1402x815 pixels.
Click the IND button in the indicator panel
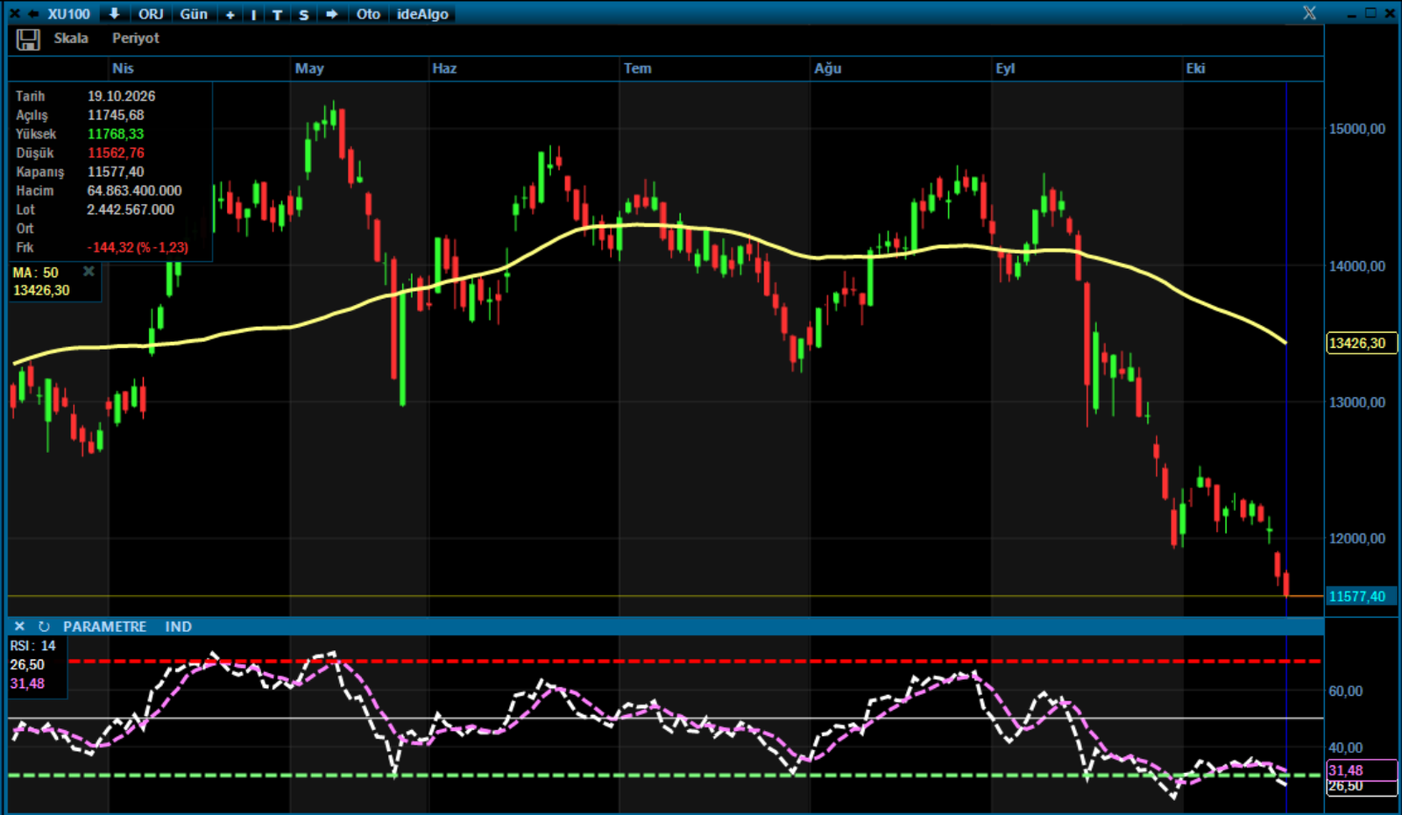(x=178, y=627)
